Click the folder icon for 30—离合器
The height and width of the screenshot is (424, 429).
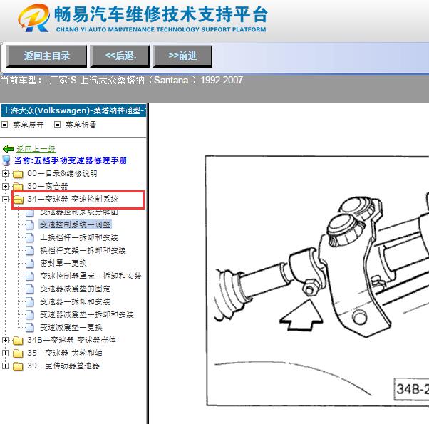tap(18, 186)
